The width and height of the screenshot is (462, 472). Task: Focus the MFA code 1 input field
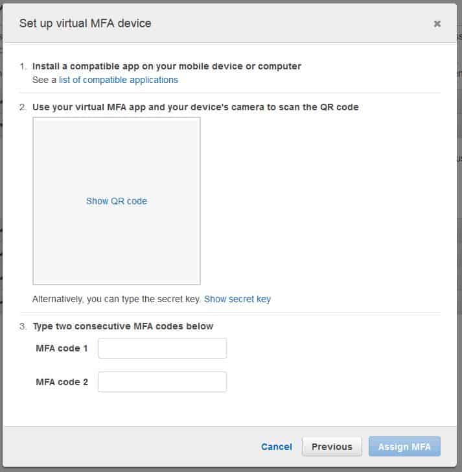tap(162, 348)
